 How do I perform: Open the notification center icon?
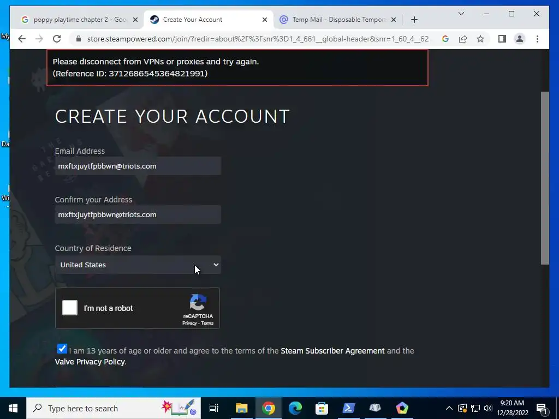(542, 408)
